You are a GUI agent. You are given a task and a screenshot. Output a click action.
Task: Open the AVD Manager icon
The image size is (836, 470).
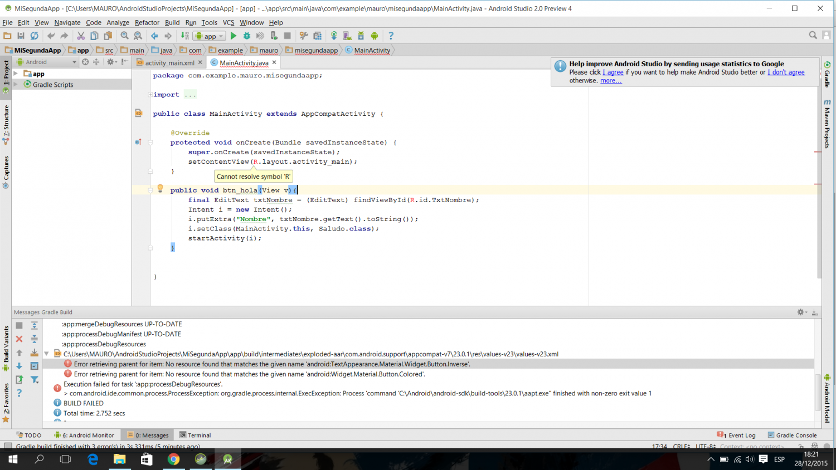point(347,36)
